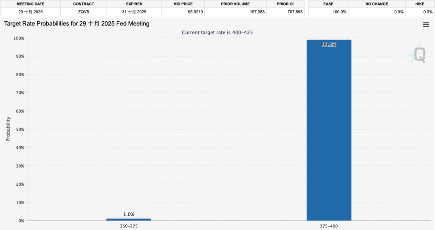This screenshot has height=230, width=435.
Task: Click the EASE column header
Action: (x=328, y=4)
